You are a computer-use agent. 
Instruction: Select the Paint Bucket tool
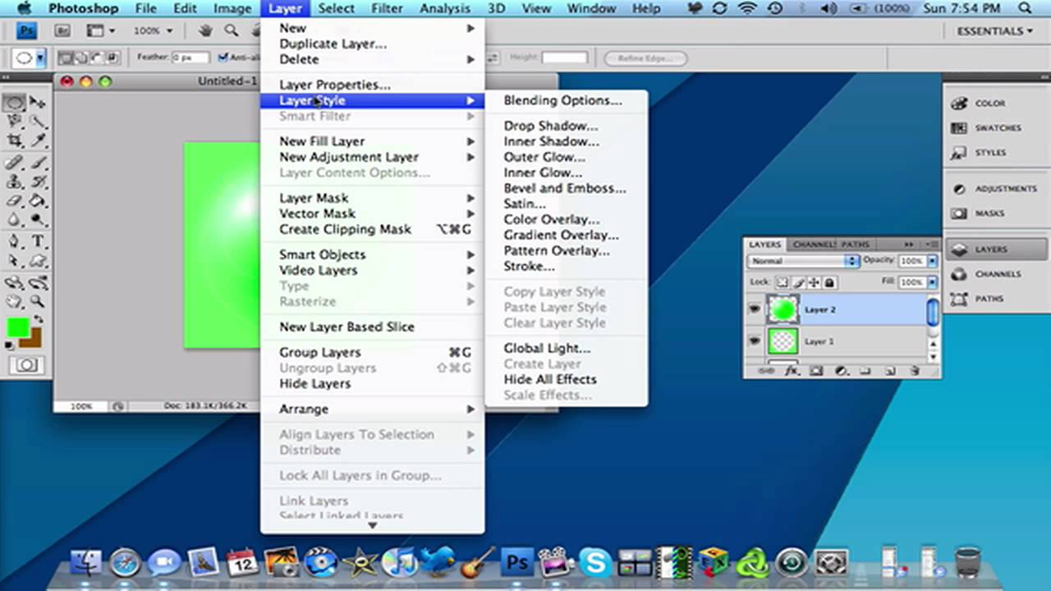[x=38, y=201]
